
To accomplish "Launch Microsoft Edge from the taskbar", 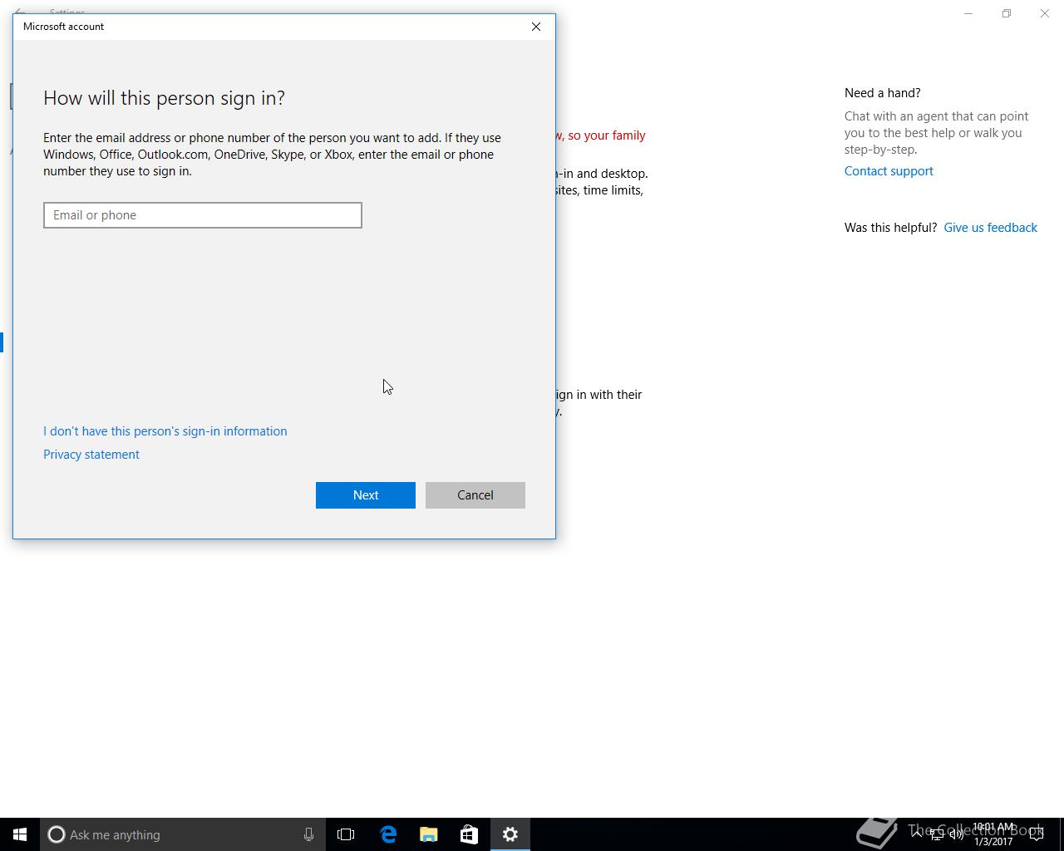I will (x=388, y=834).
